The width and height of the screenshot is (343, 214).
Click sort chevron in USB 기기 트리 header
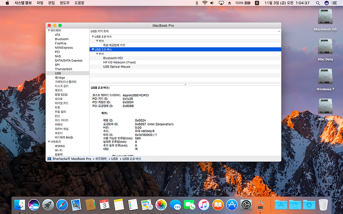coord(279,31)
